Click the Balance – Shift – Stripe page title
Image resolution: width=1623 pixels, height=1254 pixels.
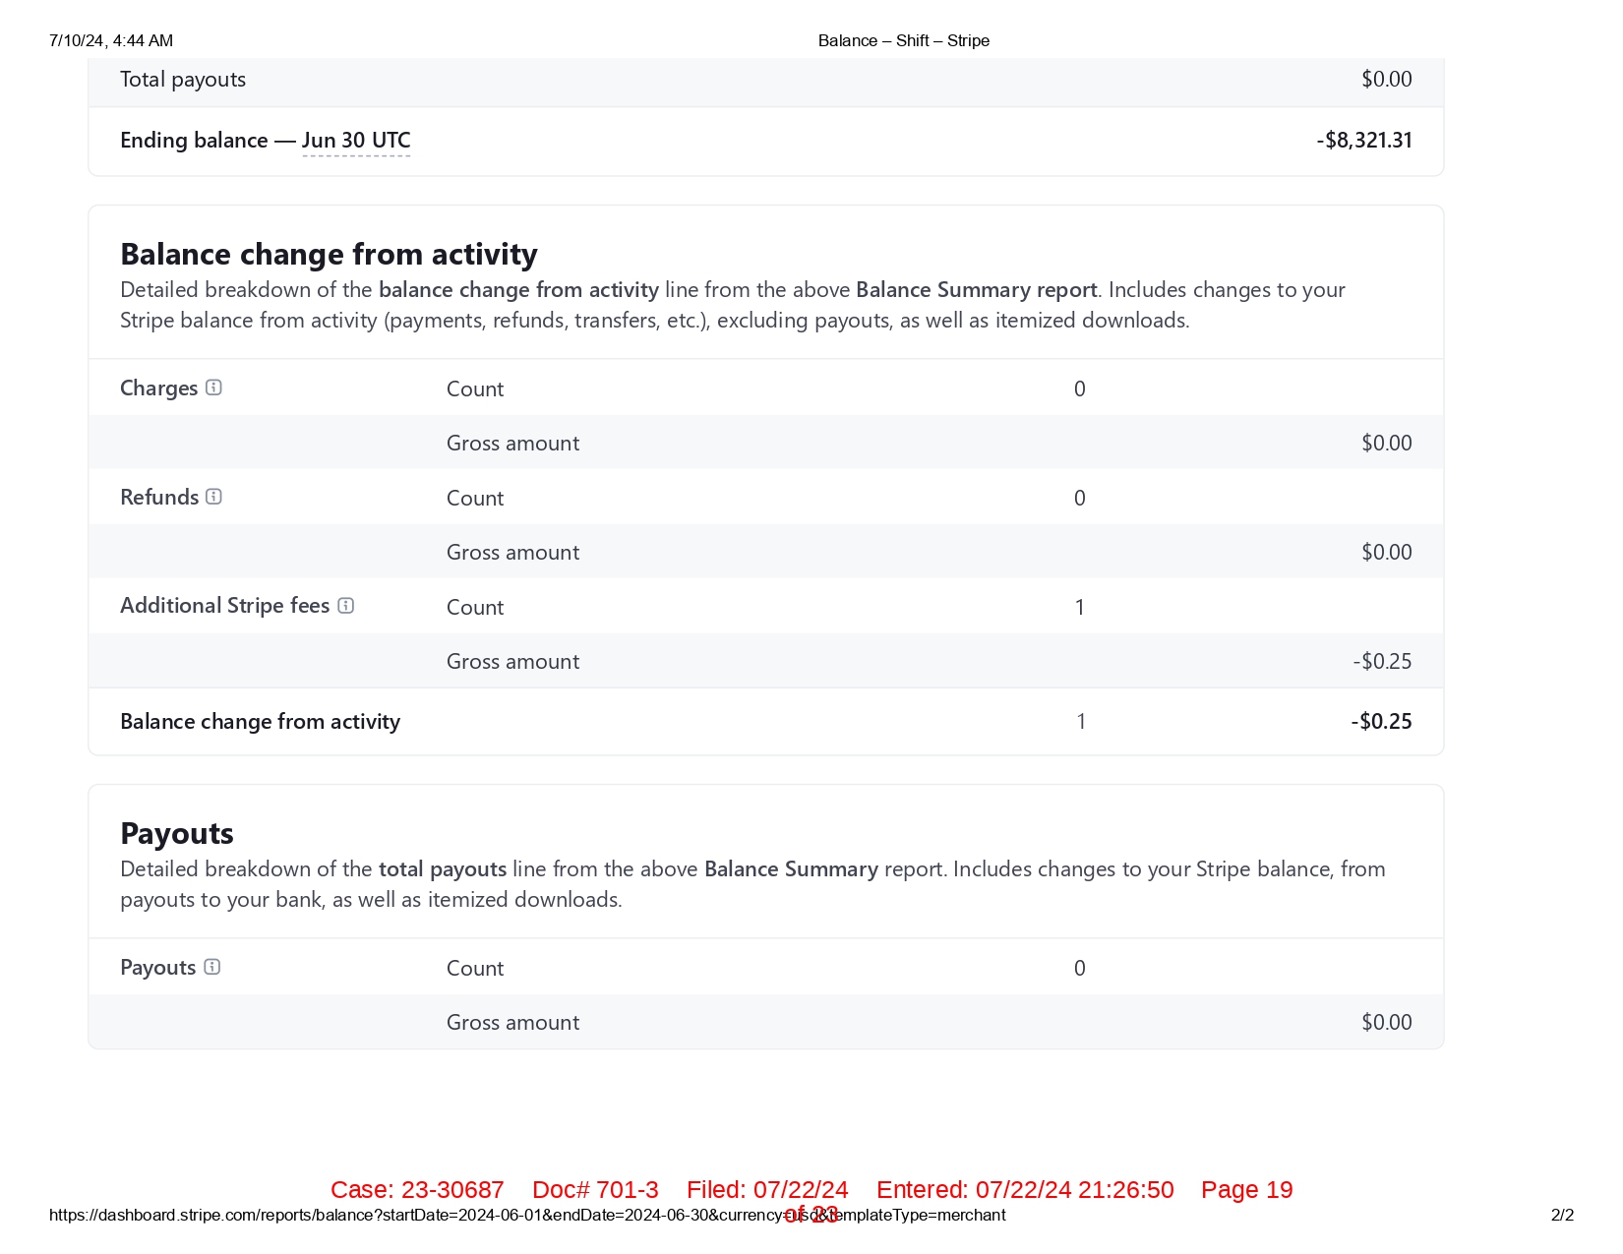click(x=903, y=40)
